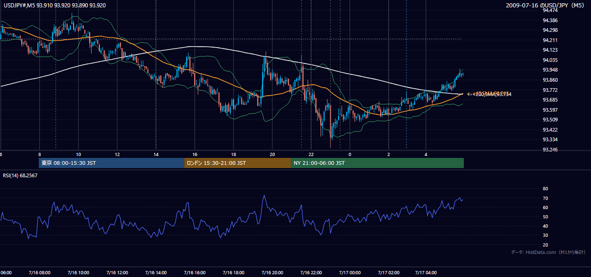The width and height of the screenshot is (591, 277).
Task: Click the RSI(14) 68.2567 indicator label
Action: tap(20, 175)
